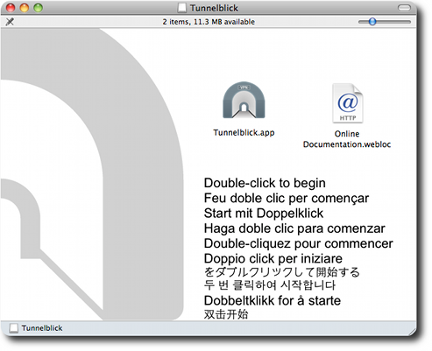432x351 pixels.
Task: Click the Tunnelblick window title text
Action: tap(214, 8)
